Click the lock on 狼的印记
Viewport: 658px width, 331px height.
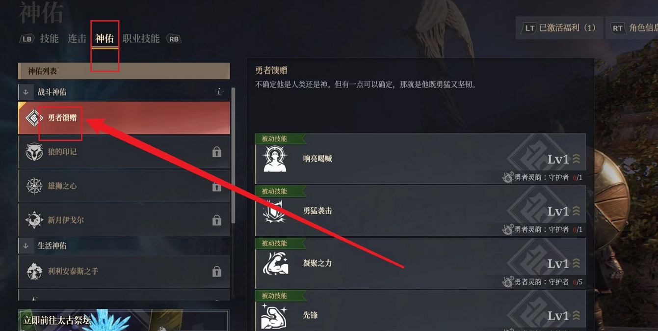click(x=216, y=152)
